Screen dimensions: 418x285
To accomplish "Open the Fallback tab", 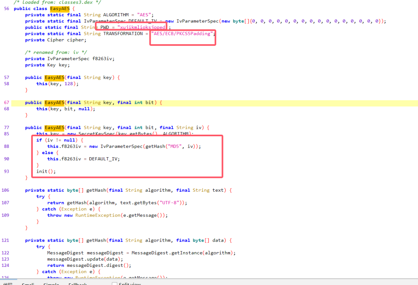I will (77, 284).
